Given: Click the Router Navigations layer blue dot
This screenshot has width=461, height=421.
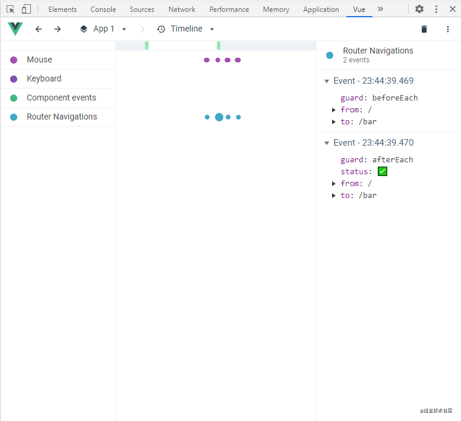Looking at the screenshot, I should click(14, 117).
